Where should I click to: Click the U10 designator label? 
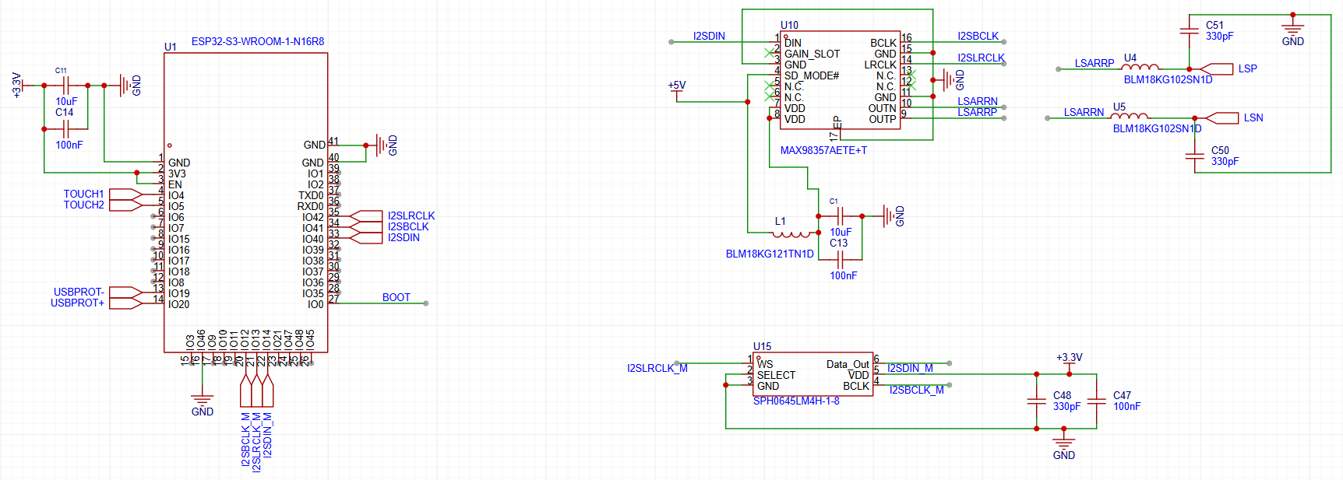(789, 25)
